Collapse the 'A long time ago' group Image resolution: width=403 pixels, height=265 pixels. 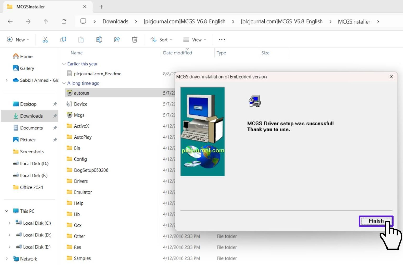coord(64,83)
